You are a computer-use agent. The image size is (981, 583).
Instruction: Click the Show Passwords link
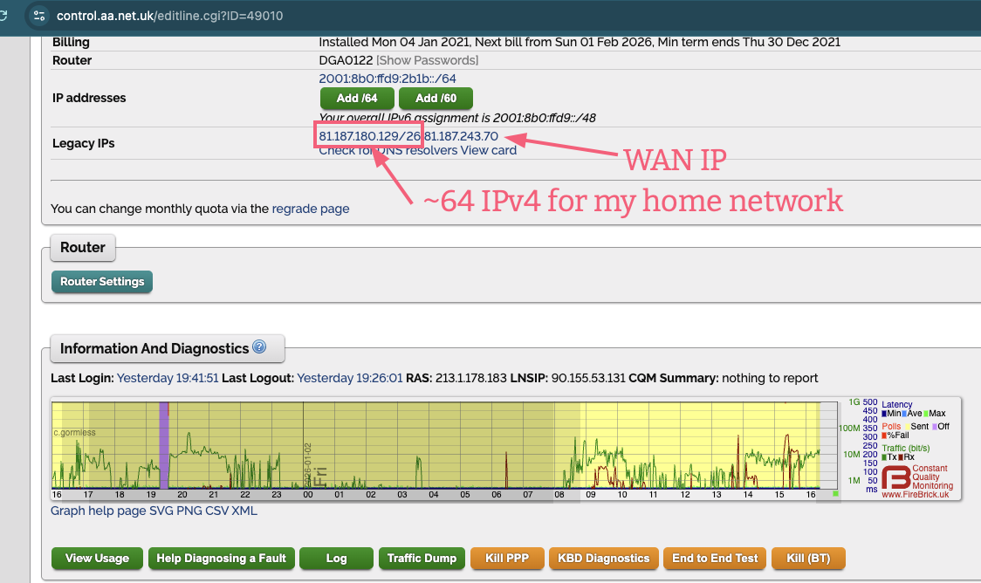tap(427, 60)
